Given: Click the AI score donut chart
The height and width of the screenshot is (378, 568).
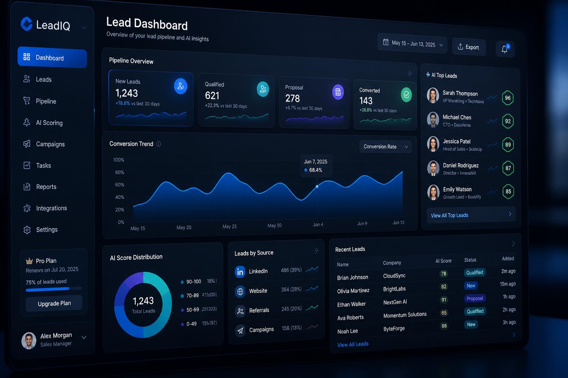Looking at the screenshot, I should click(143, 305).
